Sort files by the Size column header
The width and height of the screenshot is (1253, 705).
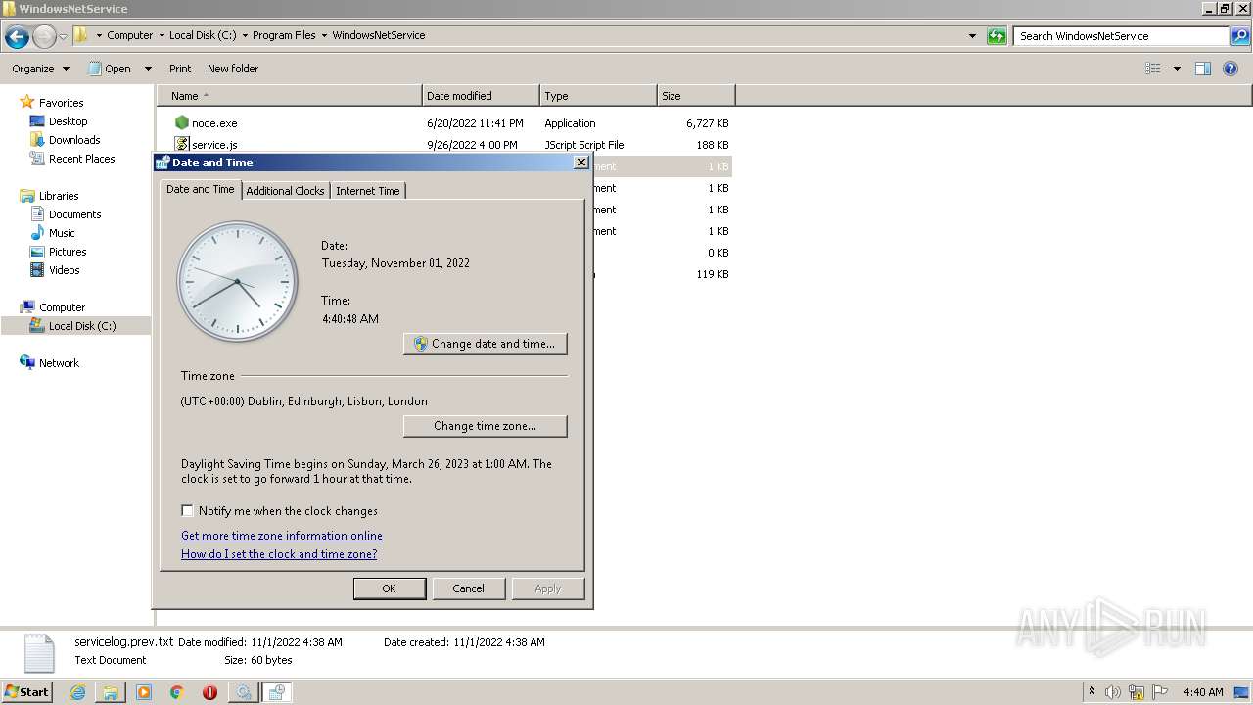[x=696, y=96]
